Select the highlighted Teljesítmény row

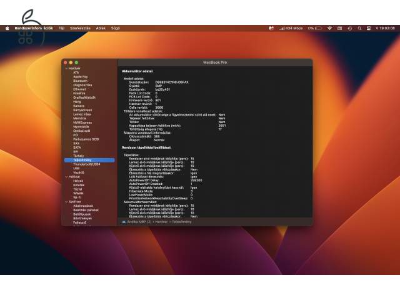click(89, 160)
